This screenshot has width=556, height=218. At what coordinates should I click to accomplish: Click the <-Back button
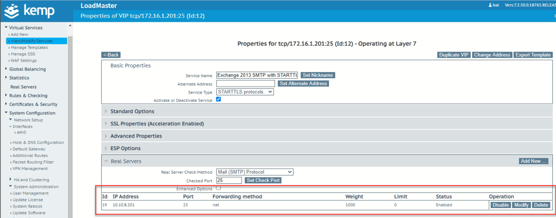pyautogui.click(x=111, y=55)
